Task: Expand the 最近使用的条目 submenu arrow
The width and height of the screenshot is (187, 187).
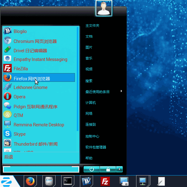Action: (x=121, y=91)
